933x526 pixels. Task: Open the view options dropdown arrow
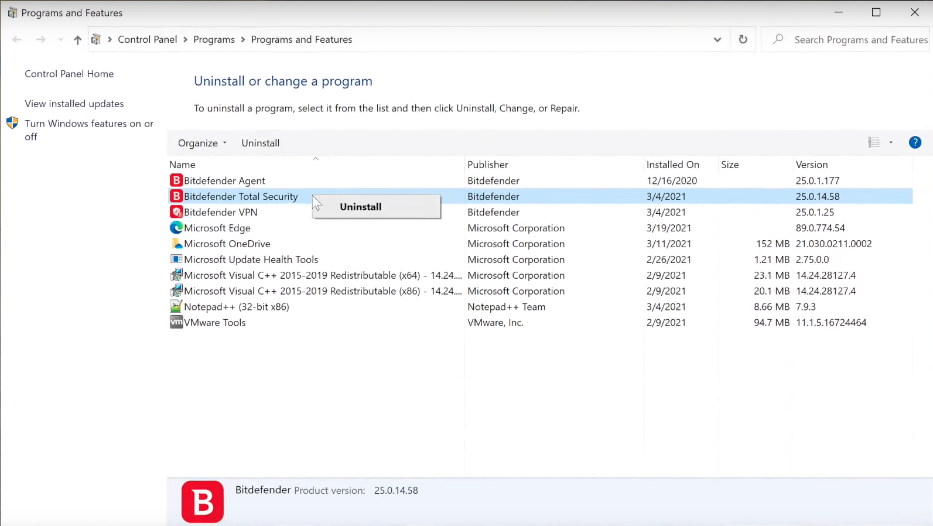pyautogui.click(x=891, y=142)
